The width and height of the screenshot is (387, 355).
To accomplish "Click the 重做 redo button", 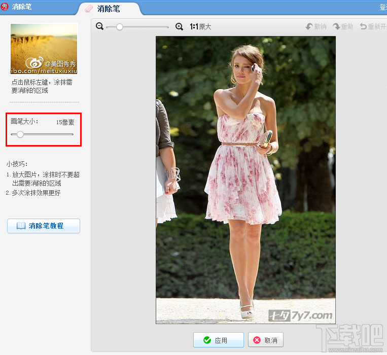I will click(x=343, y=26).
